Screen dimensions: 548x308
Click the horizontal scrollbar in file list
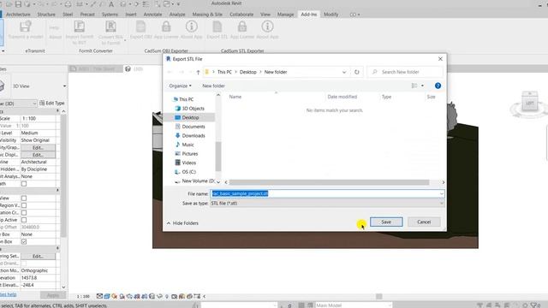[x=329, y=182]
